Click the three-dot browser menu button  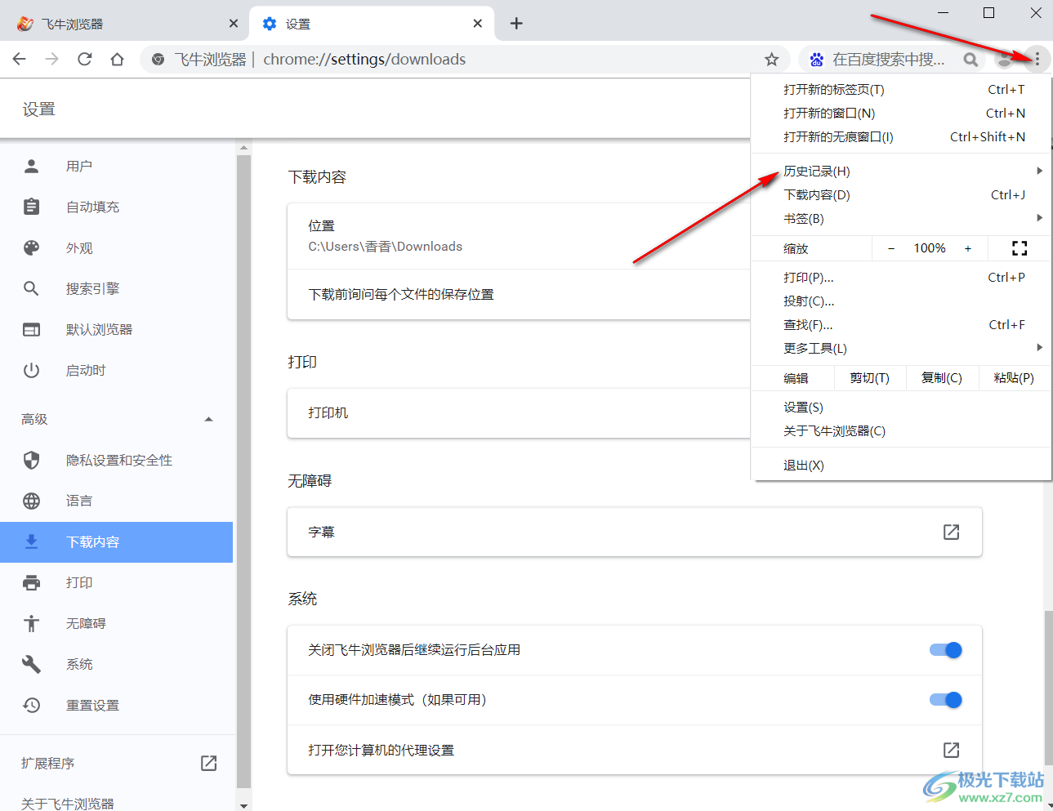tap(1037, 59)
